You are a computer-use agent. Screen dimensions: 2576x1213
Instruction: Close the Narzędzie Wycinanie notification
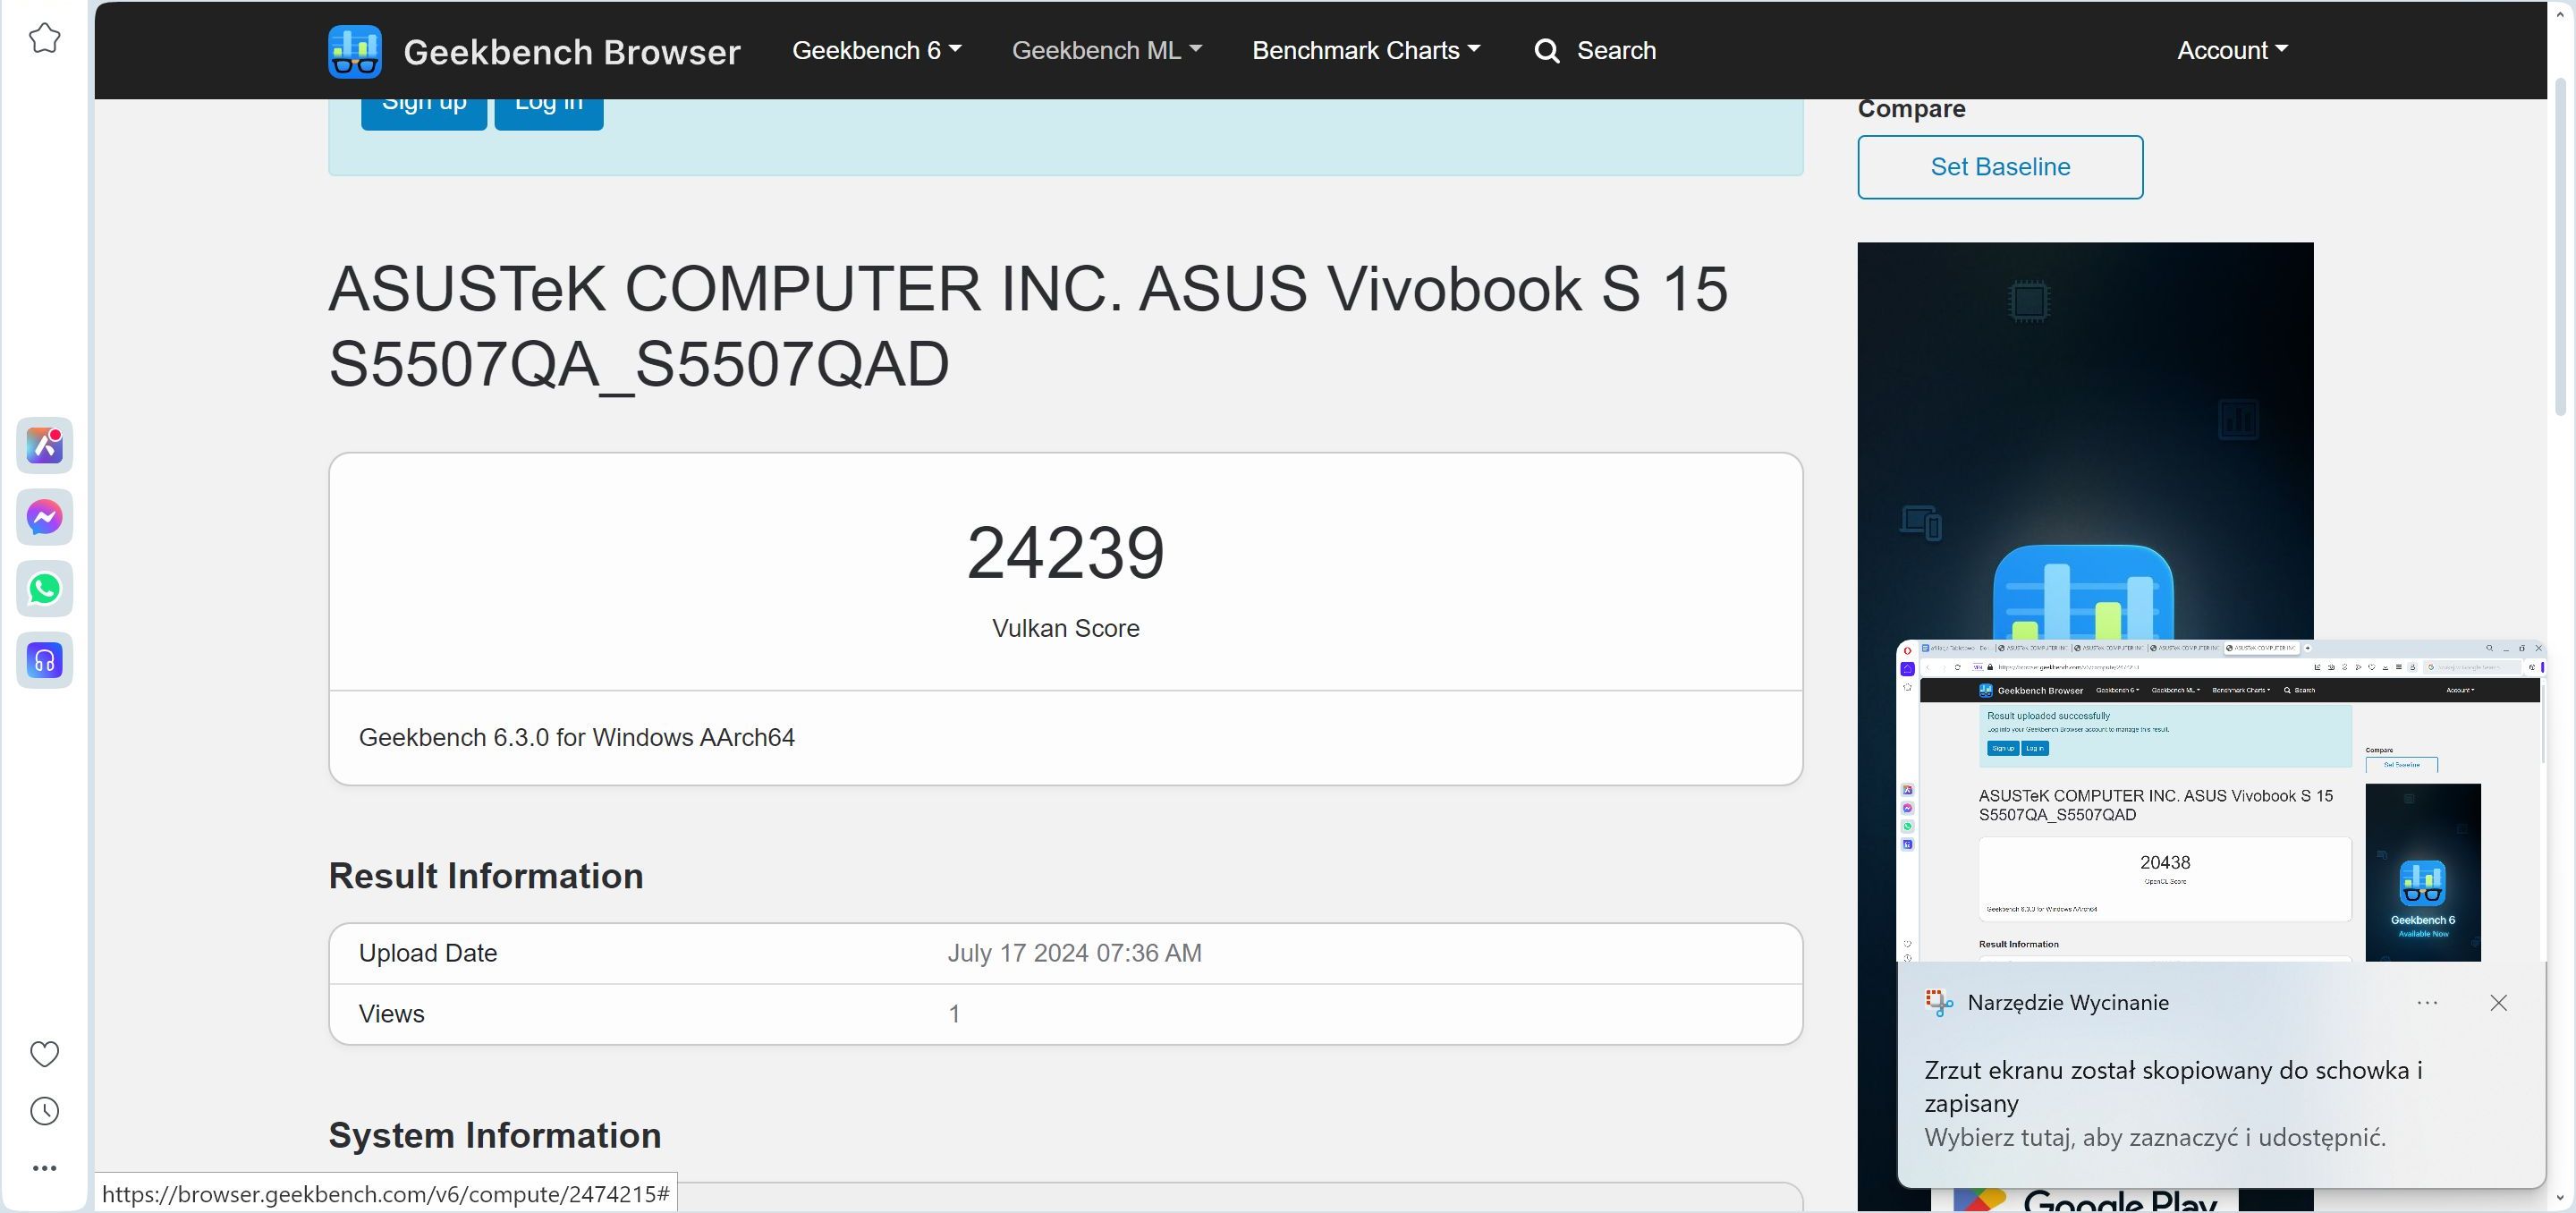tap(2498, 1002)
